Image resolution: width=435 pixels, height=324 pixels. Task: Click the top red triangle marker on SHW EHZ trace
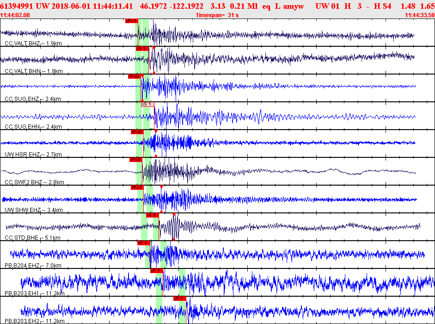(x=161, y=187)
